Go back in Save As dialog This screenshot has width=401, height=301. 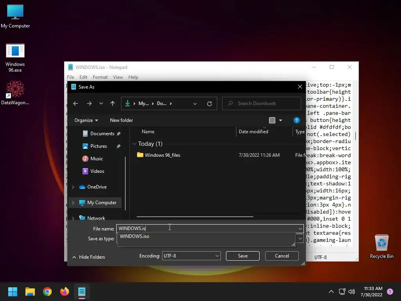tap(76, 103)
